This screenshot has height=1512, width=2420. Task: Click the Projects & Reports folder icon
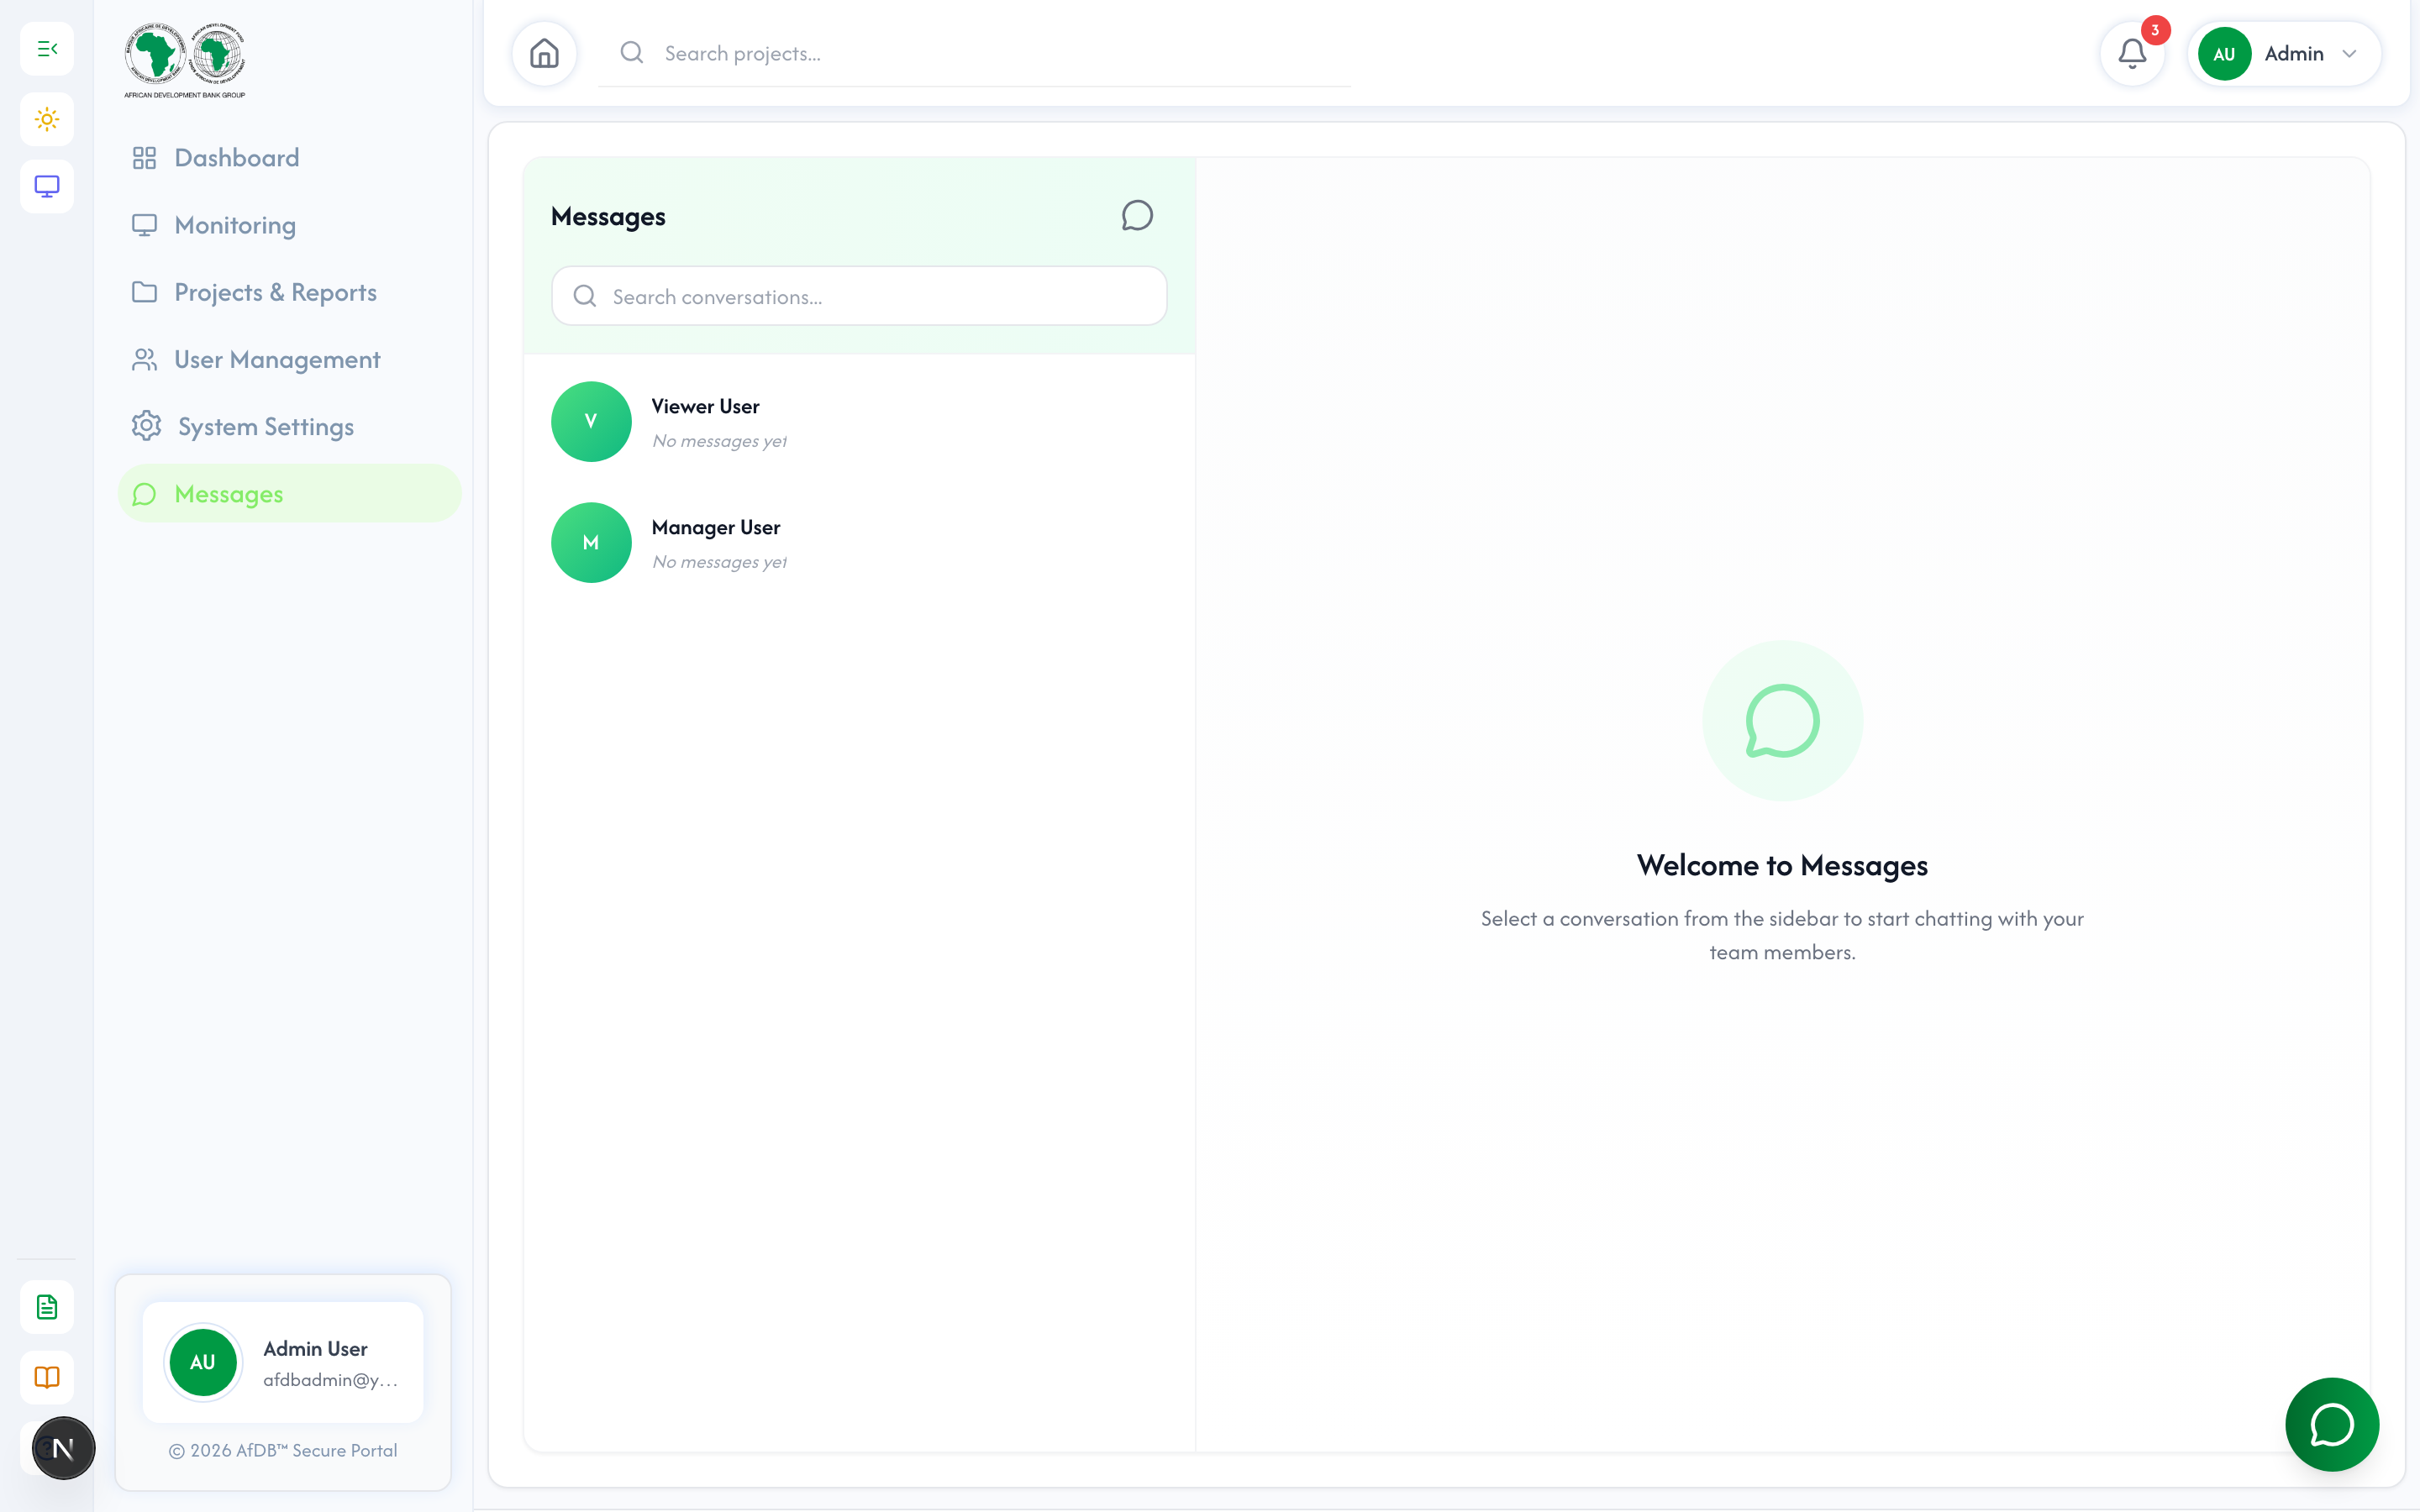click(x=144, y=292)
